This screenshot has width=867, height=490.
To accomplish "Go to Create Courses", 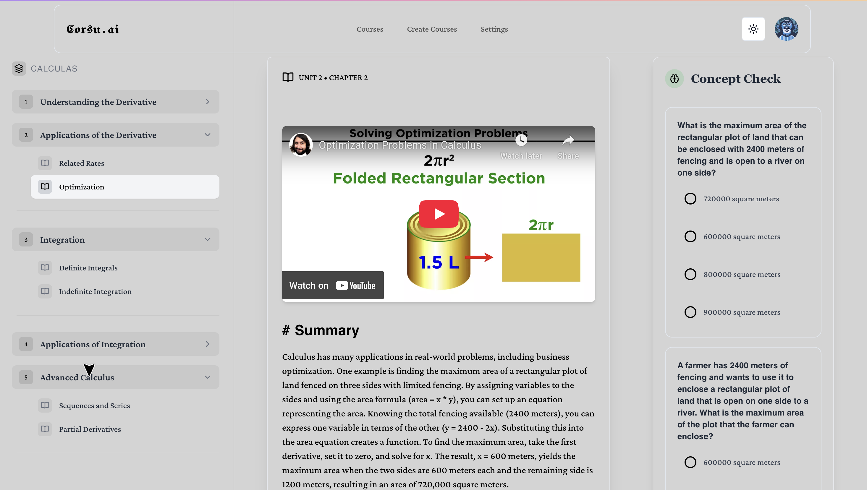I will pos(432,29).
